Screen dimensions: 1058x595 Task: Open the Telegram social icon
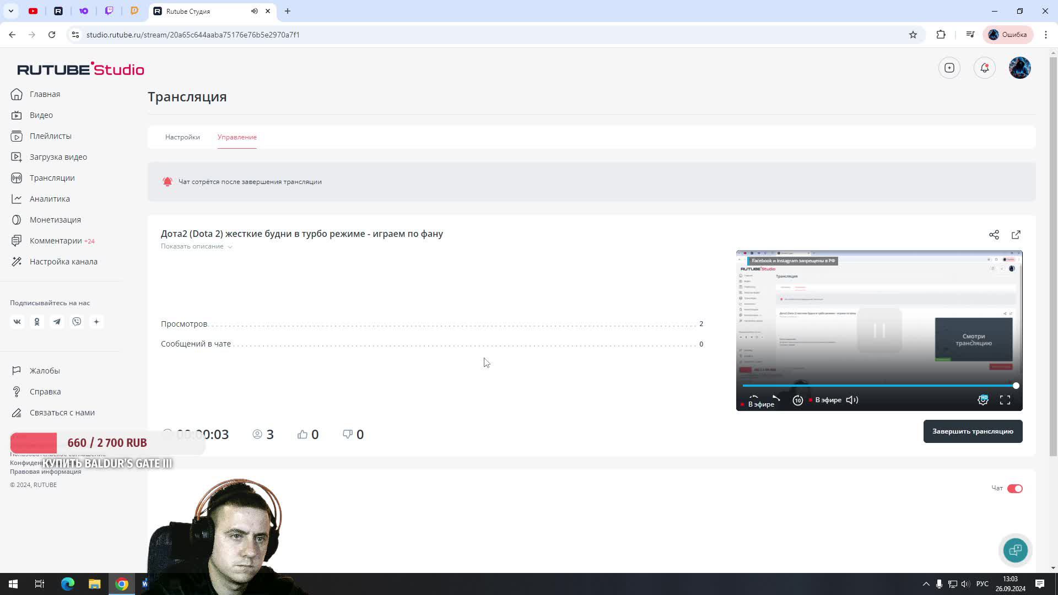click(57, 322)
